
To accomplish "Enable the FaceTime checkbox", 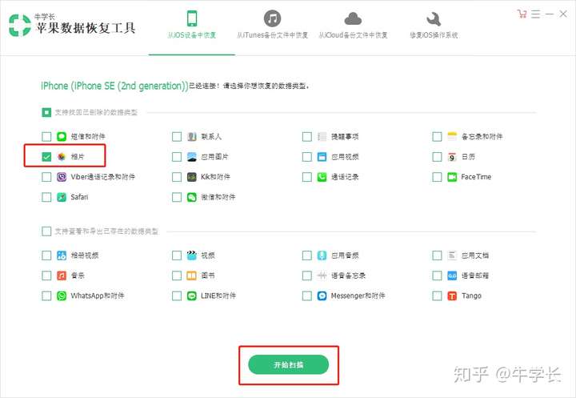I will point(437,177).
